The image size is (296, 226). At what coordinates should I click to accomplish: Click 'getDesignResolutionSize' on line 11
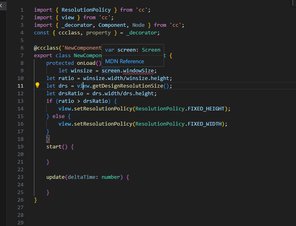coord(127,86)
